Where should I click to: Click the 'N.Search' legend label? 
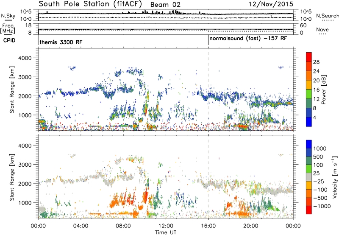pyautogui.click(x=327, y=16)
